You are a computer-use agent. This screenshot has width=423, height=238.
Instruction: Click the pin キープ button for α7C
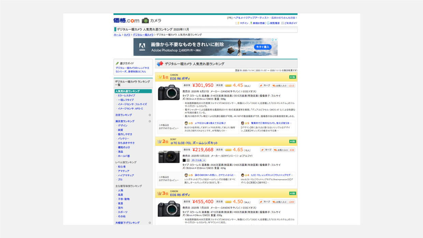tap(266, 150)
